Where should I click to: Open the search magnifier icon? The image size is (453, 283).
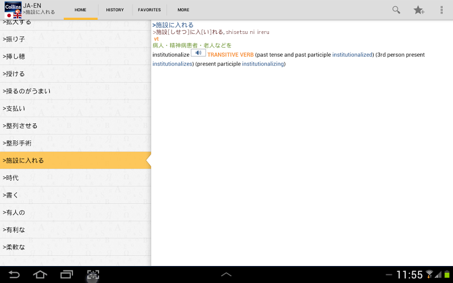click(x=396, y=10)
